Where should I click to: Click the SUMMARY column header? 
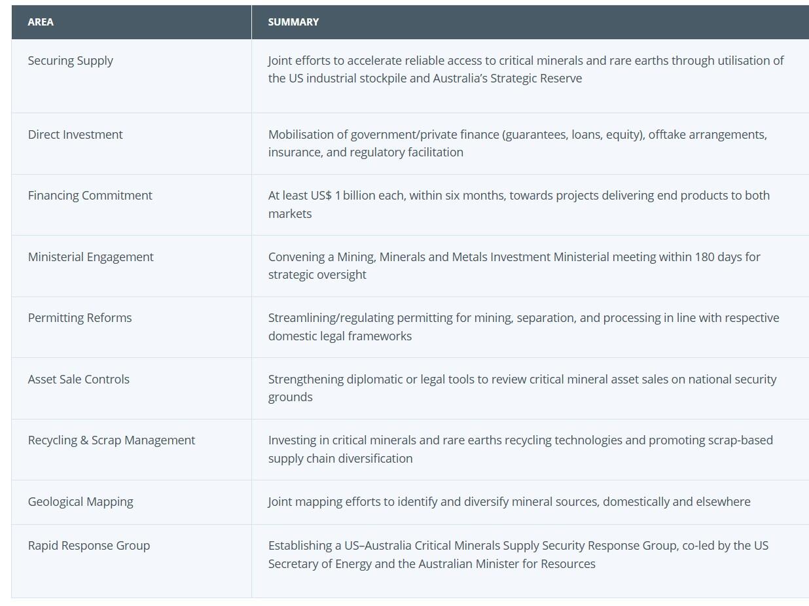293,22
